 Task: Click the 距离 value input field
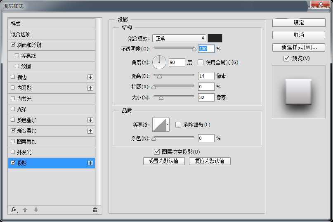tap(206, 76)
